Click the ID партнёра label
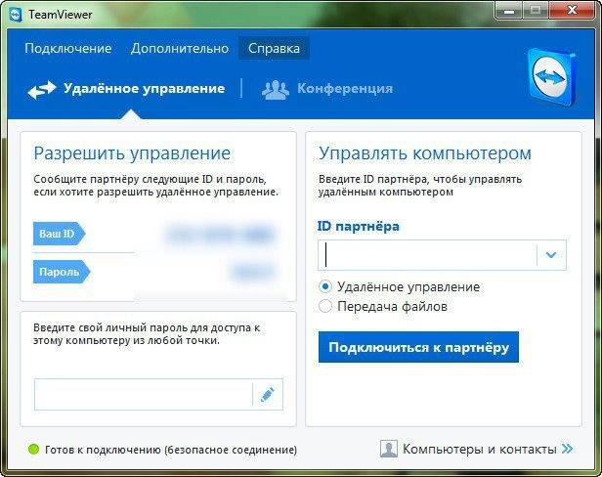The height and width of the screenshot is (477, 602). 359,226
